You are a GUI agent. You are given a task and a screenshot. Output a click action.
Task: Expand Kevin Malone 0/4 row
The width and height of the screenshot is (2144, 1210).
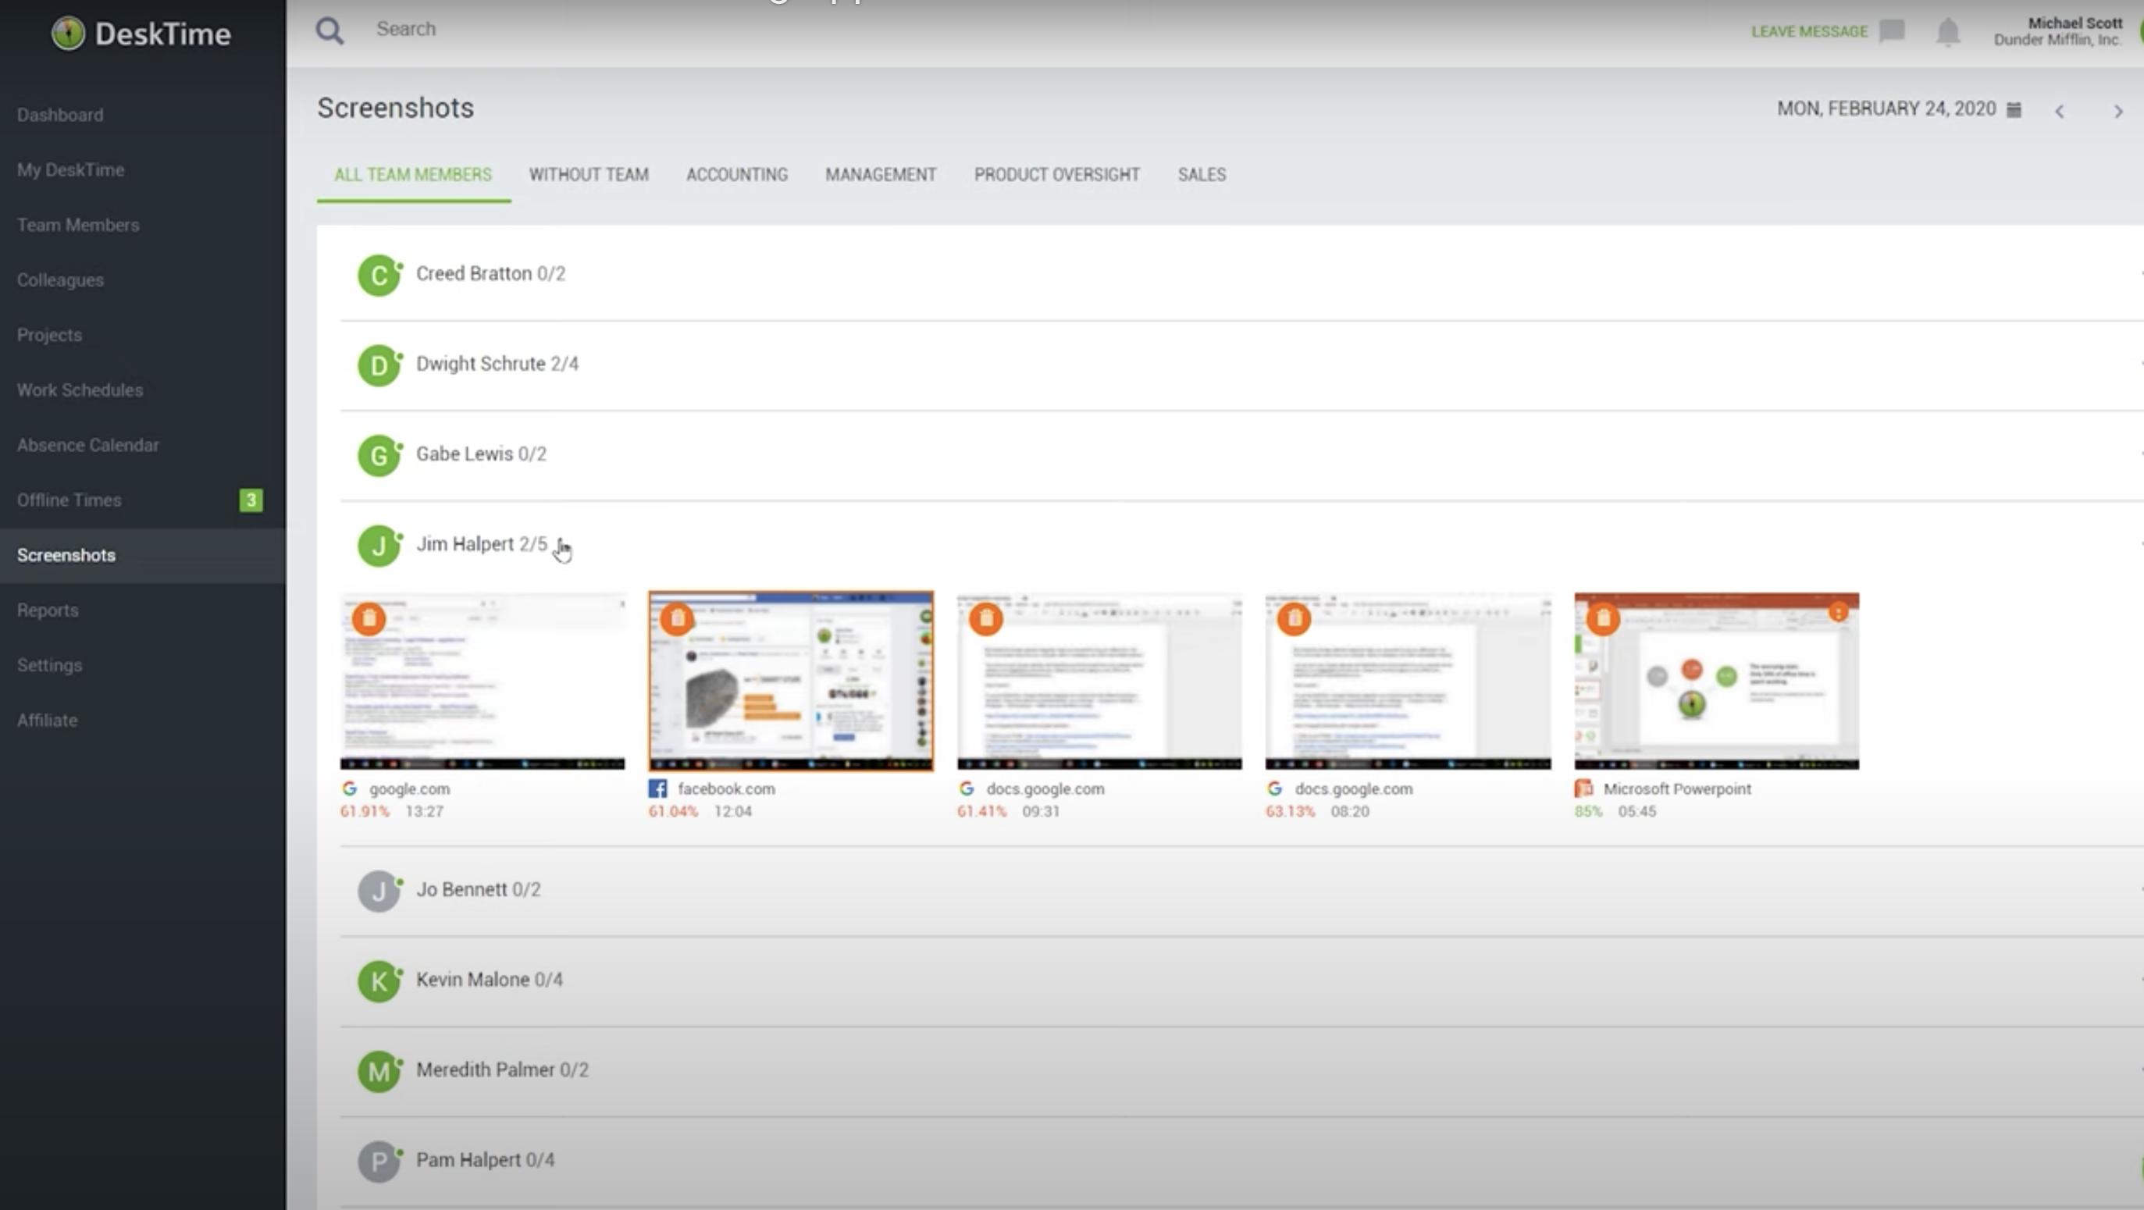[490, 980]
